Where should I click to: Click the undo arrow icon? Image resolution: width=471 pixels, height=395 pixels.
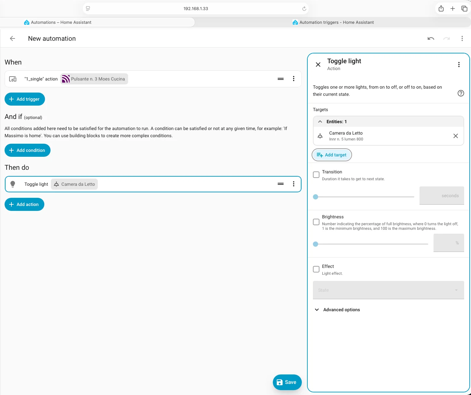coord(431,38)
